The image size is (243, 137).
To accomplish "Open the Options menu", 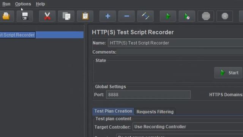I will pyautogui.click(x=23, y=4).
